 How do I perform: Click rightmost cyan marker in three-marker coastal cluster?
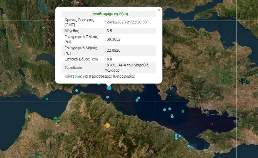180,136
